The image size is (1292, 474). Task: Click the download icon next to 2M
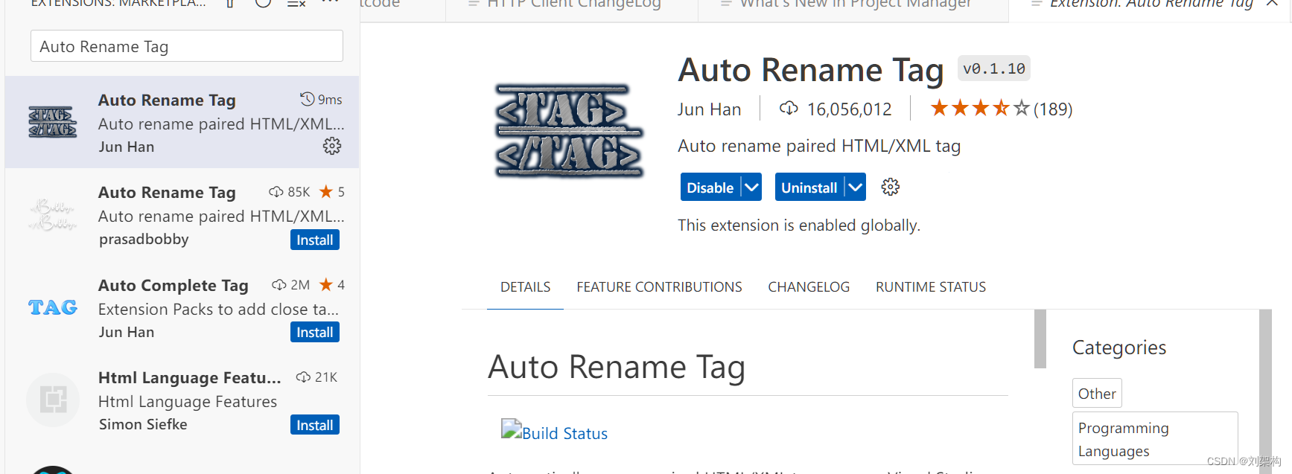coord(279,285)
